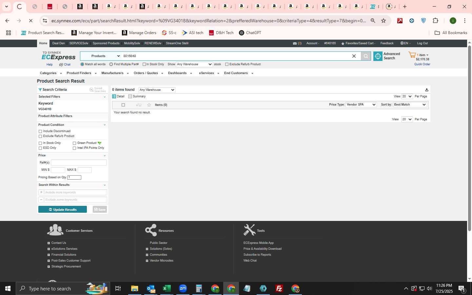Stop page loading in browser
472x295 pixels.
(x=30, y=21)
